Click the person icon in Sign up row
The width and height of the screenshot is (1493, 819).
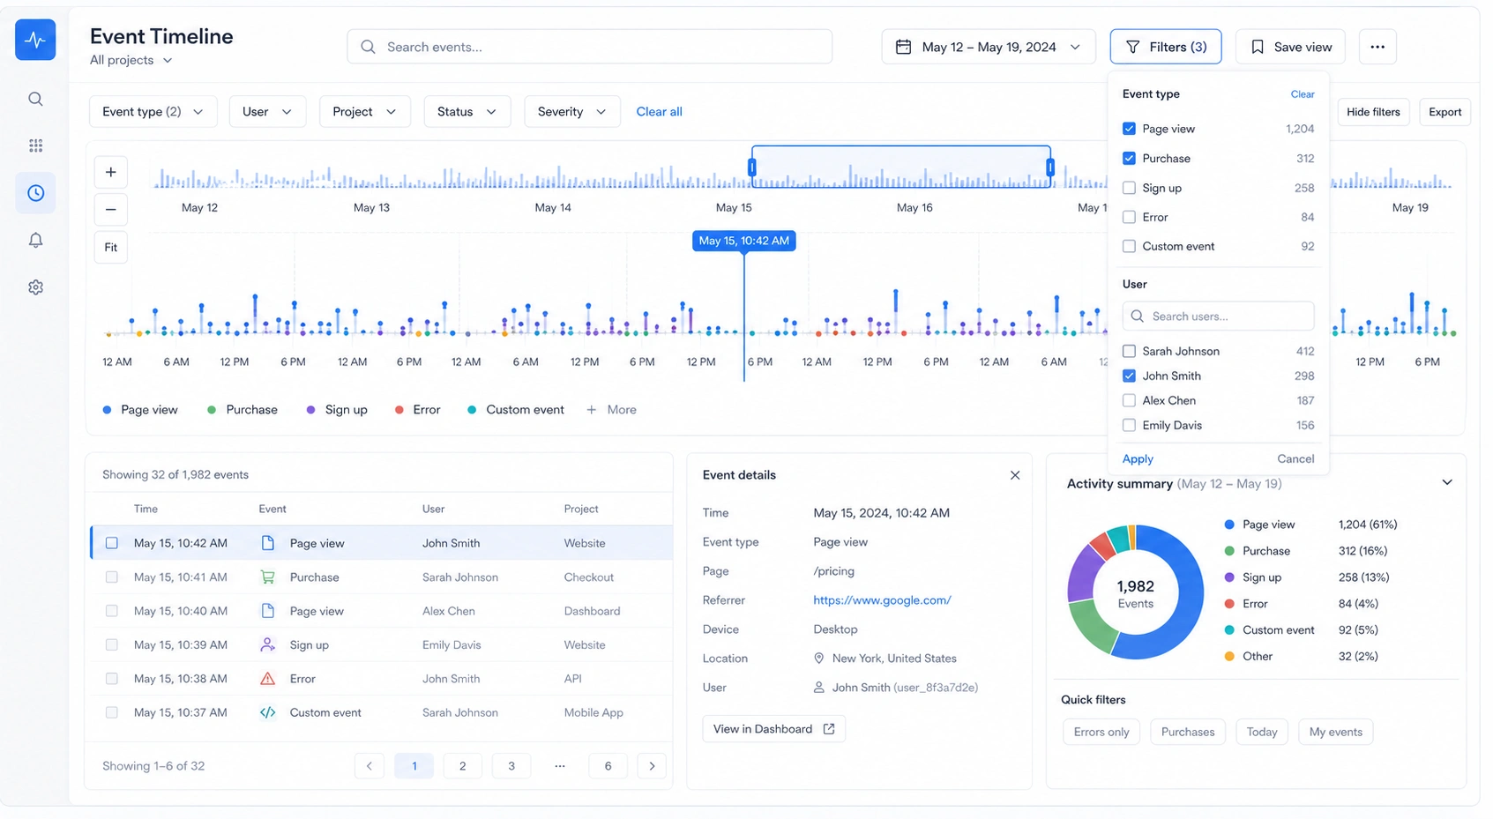point(268,644)
